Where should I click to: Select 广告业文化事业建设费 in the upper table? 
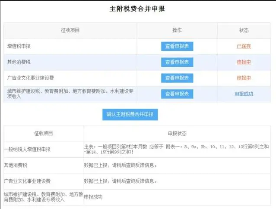tap(31, 78)
